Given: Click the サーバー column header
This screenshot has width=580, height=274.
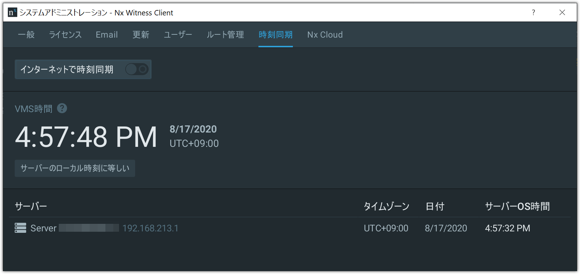Looking at the screenshot, I should [x=31, y=206].
